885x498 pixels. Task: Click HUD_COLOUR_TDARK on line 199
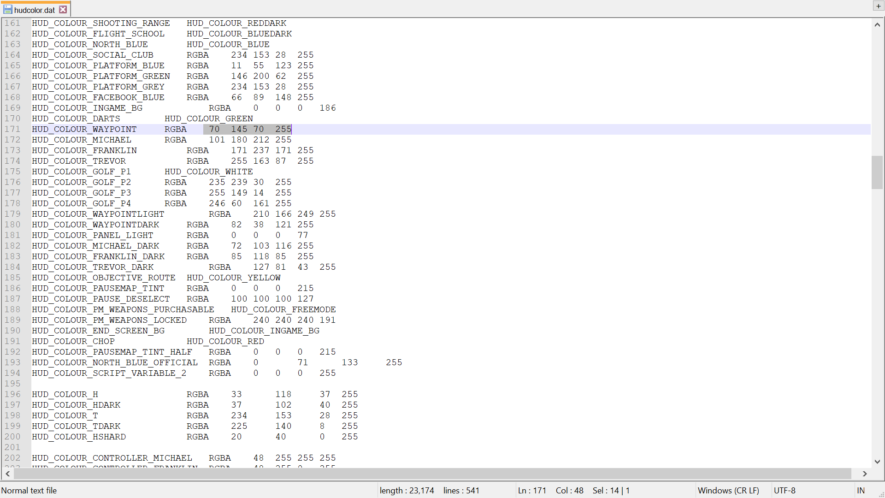[x=76, y=426]
